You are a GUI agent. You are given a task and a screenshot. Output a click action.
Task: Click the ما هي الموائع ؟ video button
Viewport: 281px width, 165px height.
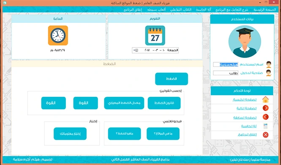coord(163,133)
